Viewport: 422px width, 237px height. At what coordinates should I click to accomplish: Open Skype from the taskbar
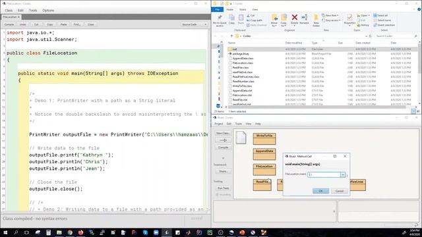click(145, 232)
